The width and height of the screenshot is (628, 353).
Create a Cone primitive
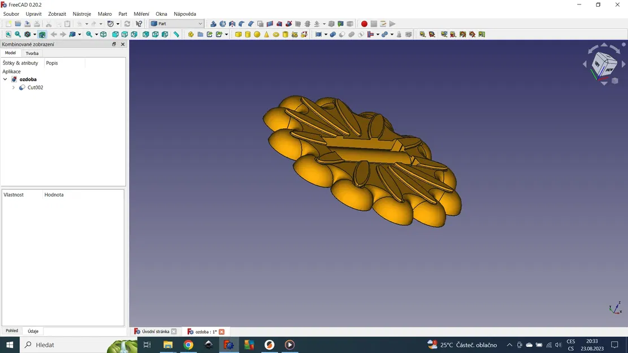[267, 34]
